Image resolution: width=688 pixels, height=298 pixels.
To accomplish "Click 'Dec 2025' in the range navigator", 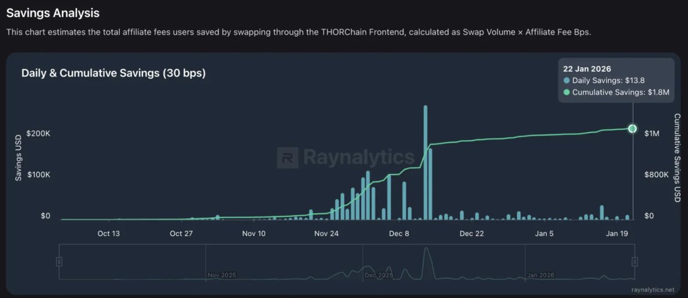I will 379,275.
